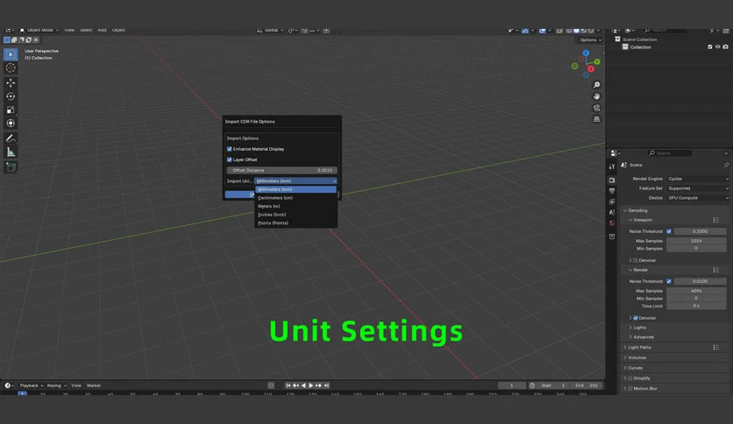Open Device GPU Compute dropdown
The width and height of the screenshot is (733, 424).
(x=698, y=198)
